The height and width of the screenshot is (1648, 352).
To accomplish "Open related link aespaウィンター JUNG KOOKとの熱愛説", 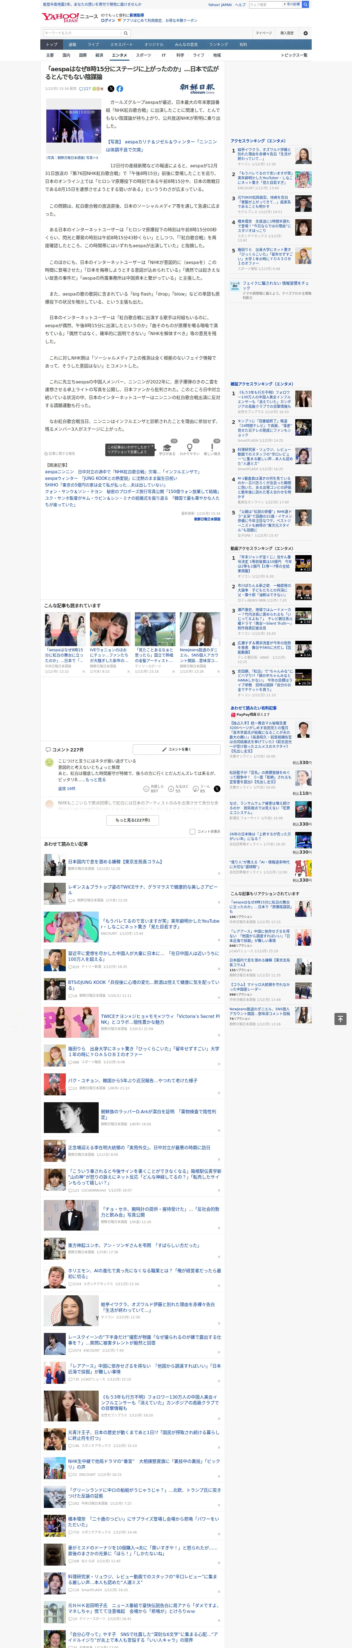I will [111, 478].
